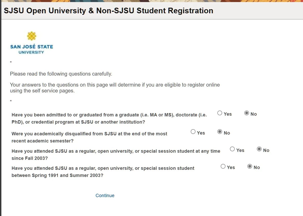The width and height of the screenshot is (303, 216).
Task: Mark No for attended since Fall 2003
Action: point(259,149)
